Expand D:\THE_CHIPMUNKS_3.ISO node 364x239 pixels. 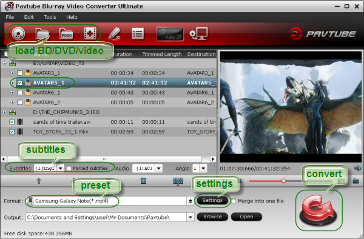pos(4,112)
